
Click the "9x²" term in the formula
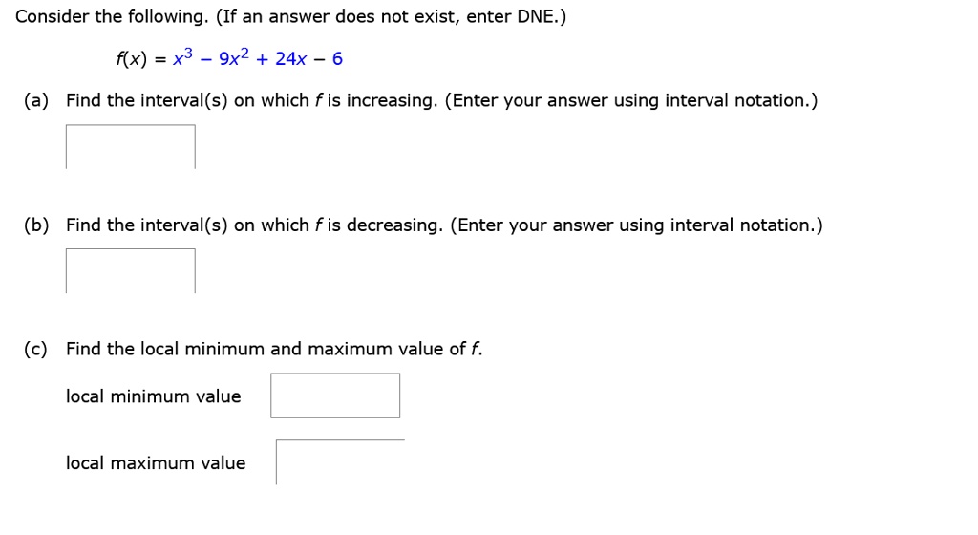[x=234, y=59]
